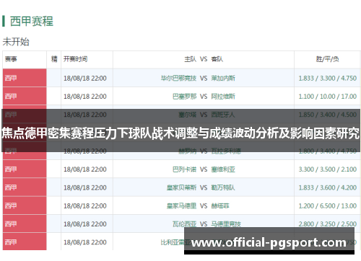Open the 阿拉维斯 away team link

223,97
